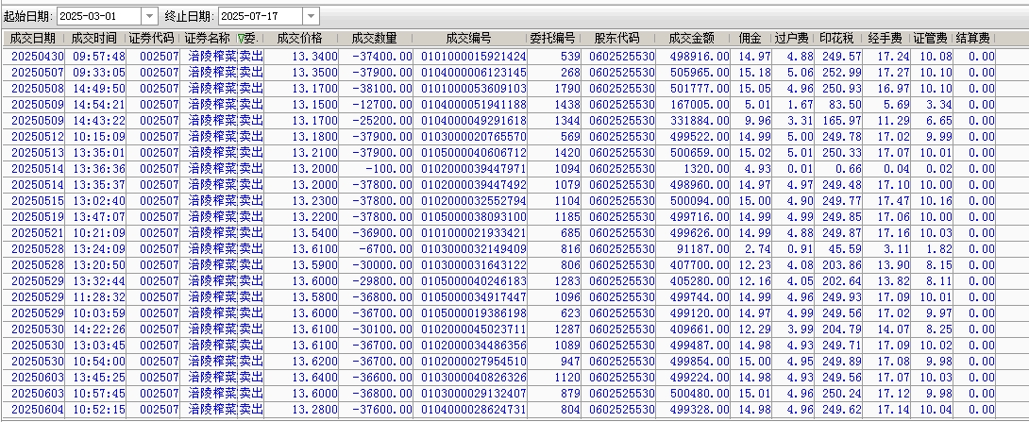Select amount cell 331884.00
Viewport: 1029px width, 422px height.
(x=700, y=121)
